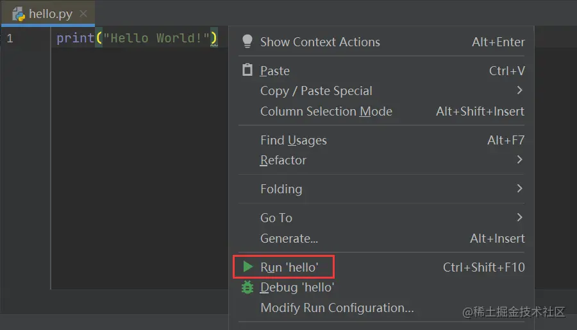This screenshot has width=577, height=330.
Task: Run 'hello' from the context menu
Action: coord(289,266)
